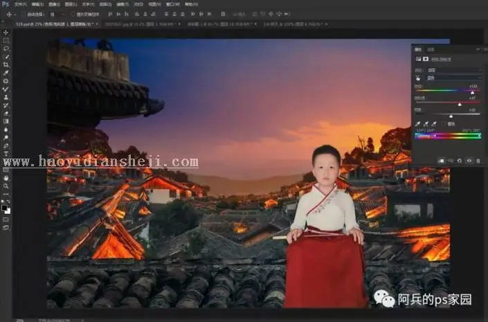Toggle adjustment layer visibility eye icon
This screenshot has width=488, height=322.
pos(469,161)
